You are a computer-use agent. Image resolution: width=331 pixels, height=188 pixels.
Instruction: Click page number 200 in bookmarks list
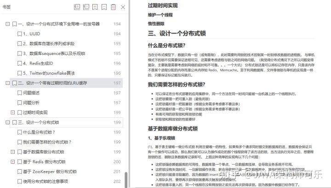point(117,162)
